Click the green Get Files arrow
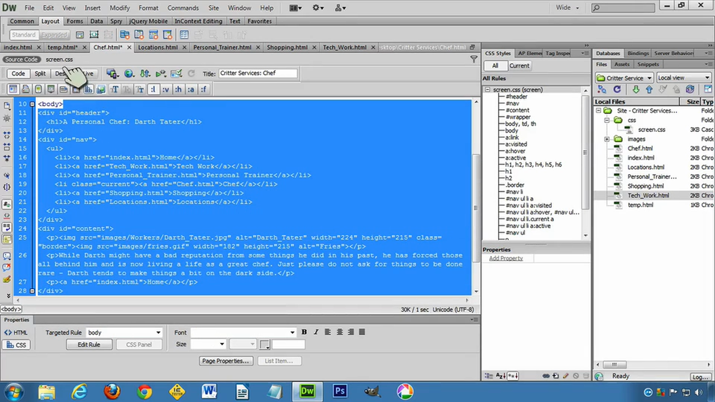715x402 pixels. pyautogui.click(x=636, y=89)
